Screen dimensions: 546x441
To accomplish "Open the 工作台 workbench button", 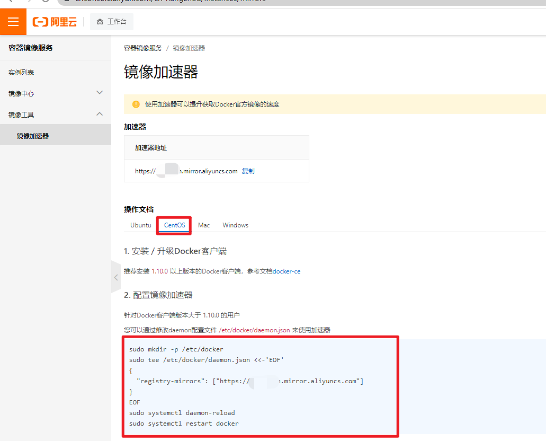I will (x=111, y=22).
